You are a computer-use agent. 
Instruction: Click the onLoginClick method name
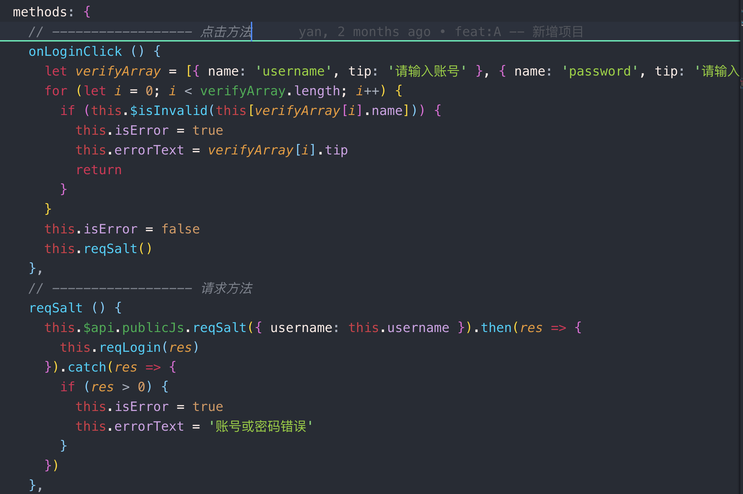pyautogui.click(x=75, y=52)
